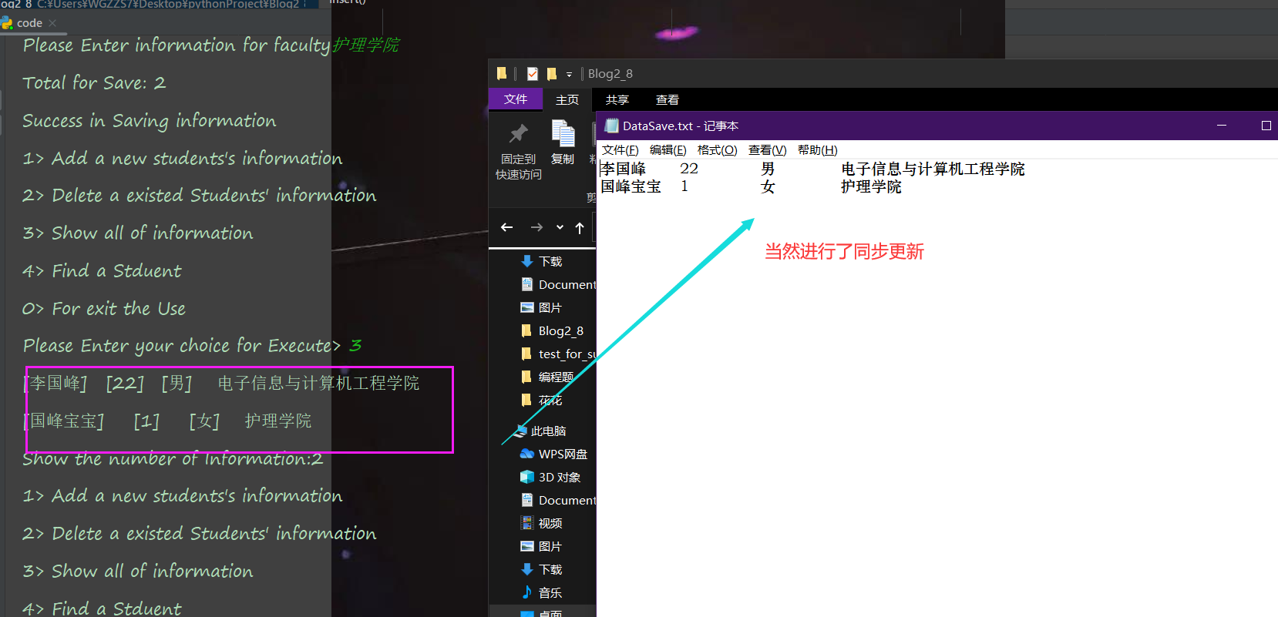Screen dimensions: 1278x617
Task: Open the 文件 tab in File Explorer ribbon
Action: 516,99
